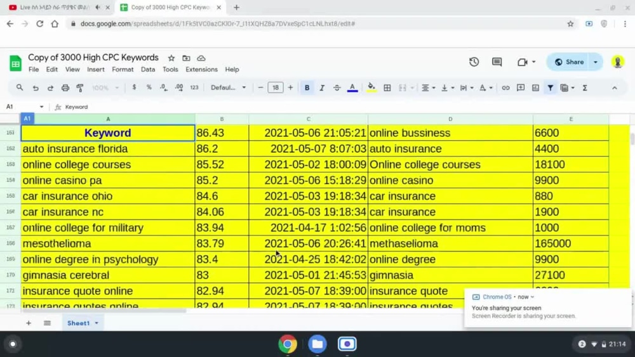The width and height of the screenshot is (635, 357).
Task: Open the horizontal align dropdown
Action: click(x=428, y=88)
